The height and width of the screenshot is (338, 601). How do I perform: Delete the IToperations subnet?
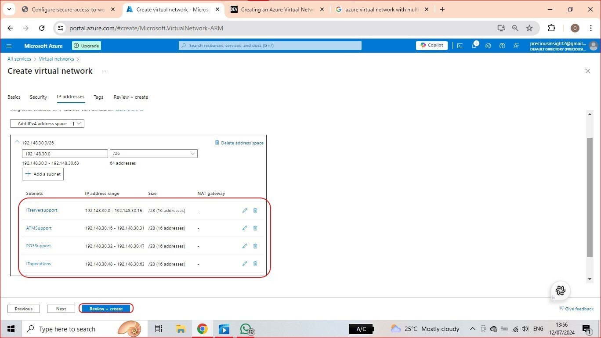(255, 264)
